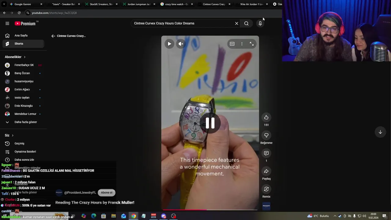Go back using the Cintree Curvex Crazy arrow
This screenshot has width=391, height=220.
(53, 36)
